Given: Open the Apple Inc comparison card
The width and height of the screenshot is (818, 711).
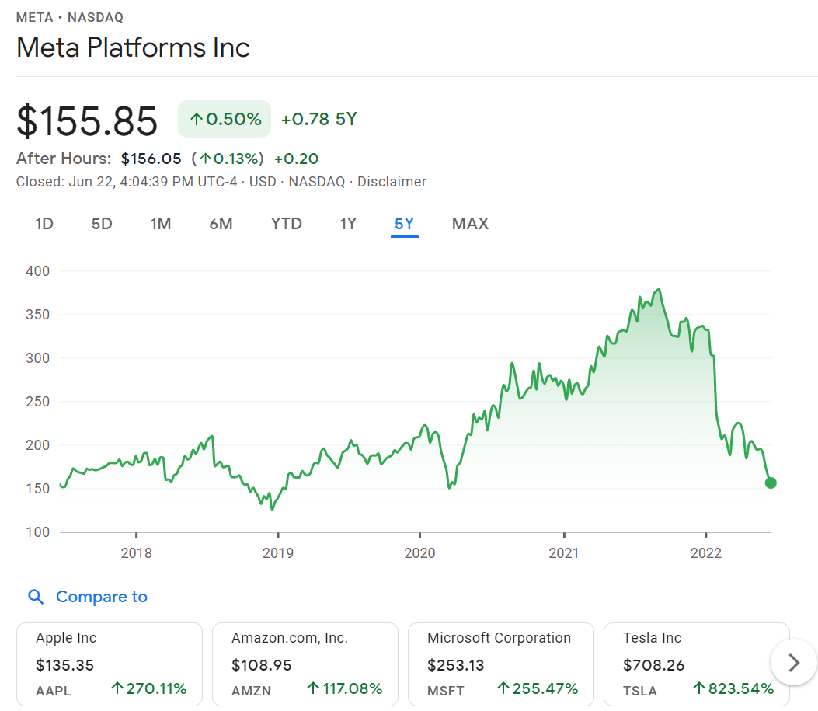Looking at the screenshot, I should (x=109, y=663).
